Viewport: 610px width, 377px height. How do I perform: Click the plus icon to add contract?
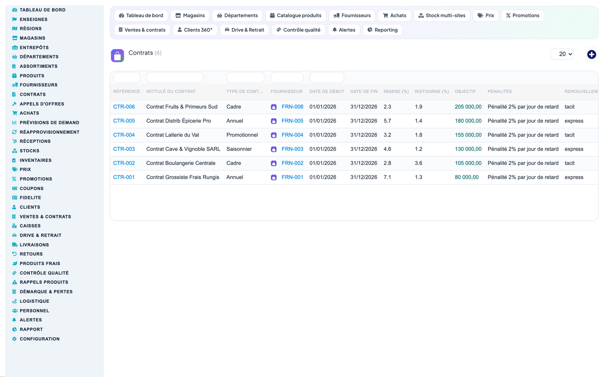[x=591, y=54]
